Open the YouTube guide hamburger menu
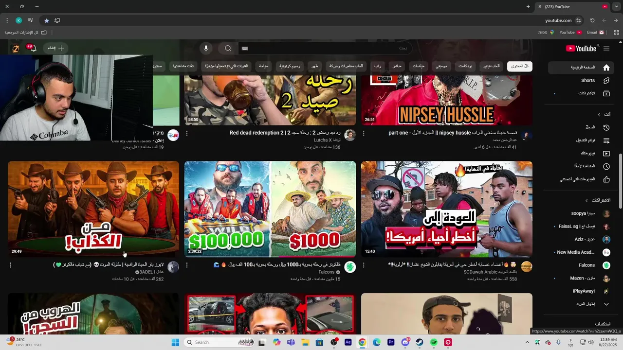 click(x=606, y=48)
